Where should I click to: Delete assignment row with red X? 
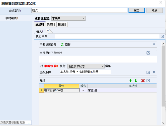[x=143, y=81]
